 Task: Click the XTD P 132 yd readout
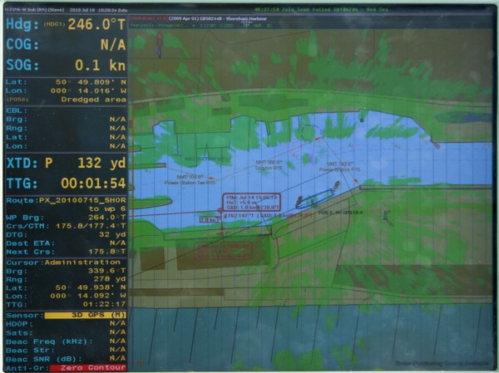click(66, 163)
